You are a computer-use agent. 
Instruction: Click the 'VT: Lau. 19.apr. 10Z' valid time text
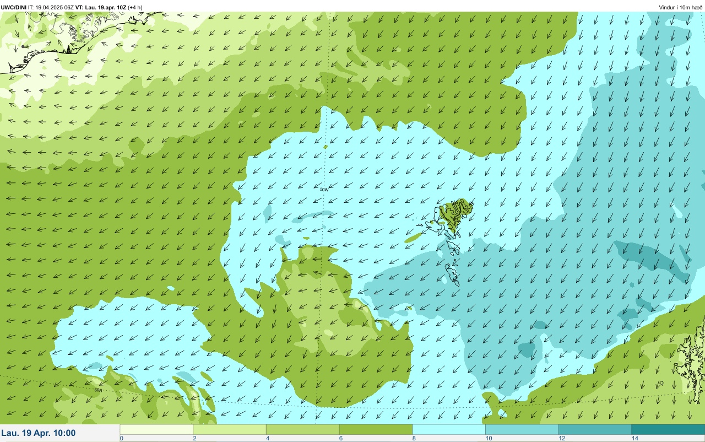[101, 7]
